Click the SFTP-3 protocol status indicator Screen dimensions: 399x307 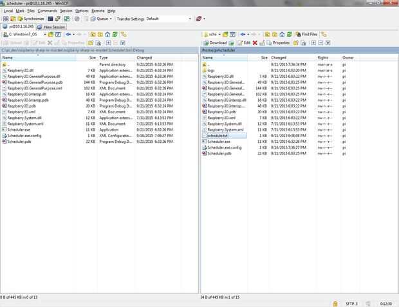[351, 304]
